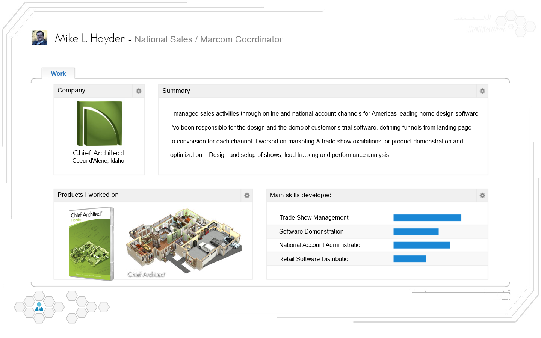
Task: Click the 'Chief Architect' company name text
Action: [98, 153]
